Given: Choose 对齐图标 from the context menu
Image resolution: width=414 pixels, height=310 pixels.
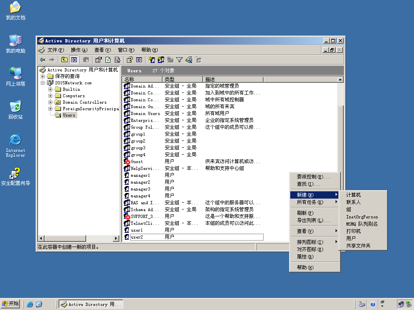Looking at the screenshot, I should click(x=314, y=249).
